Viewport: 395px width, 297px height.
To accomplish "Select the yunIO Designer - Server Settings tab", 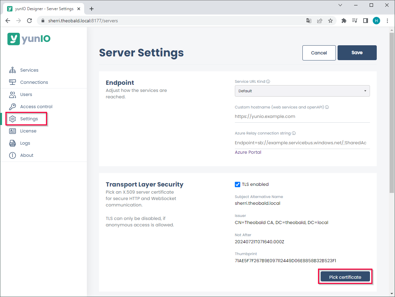I will point(43,9).
